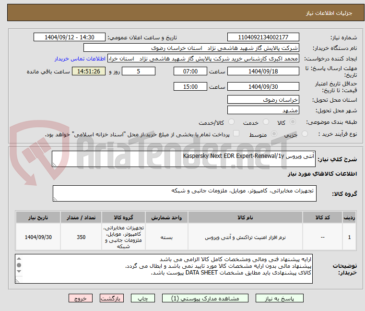Viewport: 365px width, 311px height.
Task: Open buyer contact information link
Action: [80, 59]
